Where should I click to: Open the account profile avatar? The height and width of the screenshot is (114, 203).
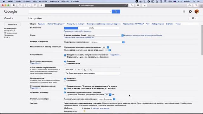pos(197,11)
